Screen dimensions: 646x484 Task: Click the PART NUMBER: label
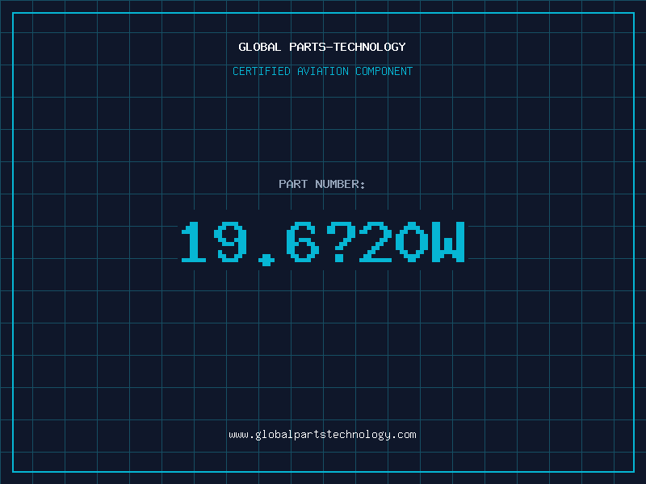click(322, 184)
